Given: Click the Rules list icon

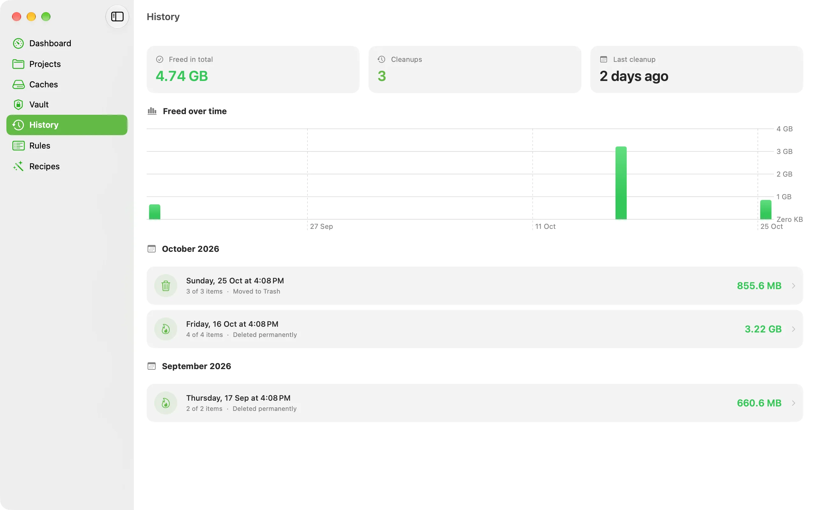Looking at the screenshot, I should pyautogui.click(x=18, y=146).
